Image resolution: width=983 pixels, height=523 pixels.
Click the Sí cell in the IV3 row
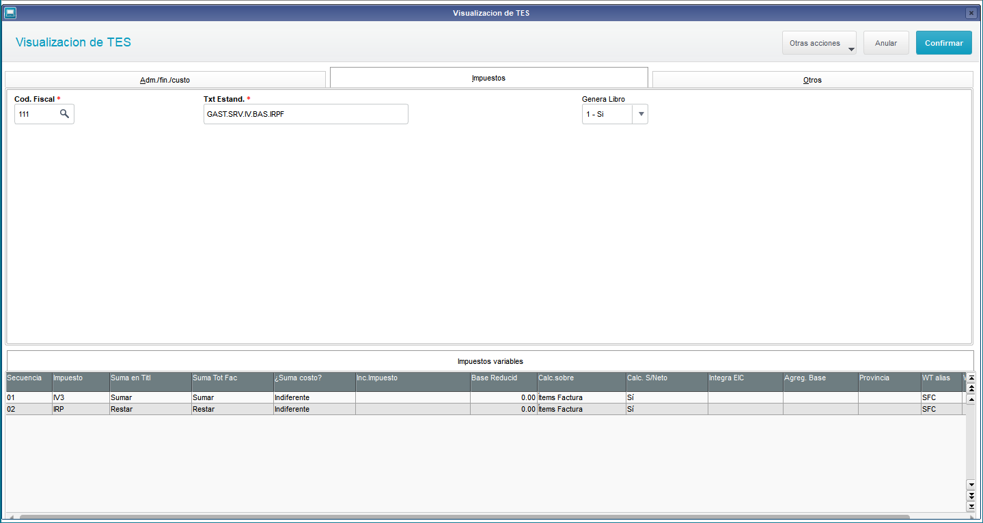667,397
